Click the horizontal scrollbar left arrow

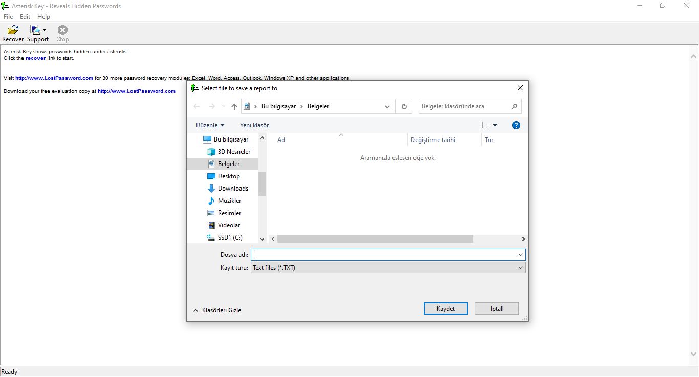(273, 239)
